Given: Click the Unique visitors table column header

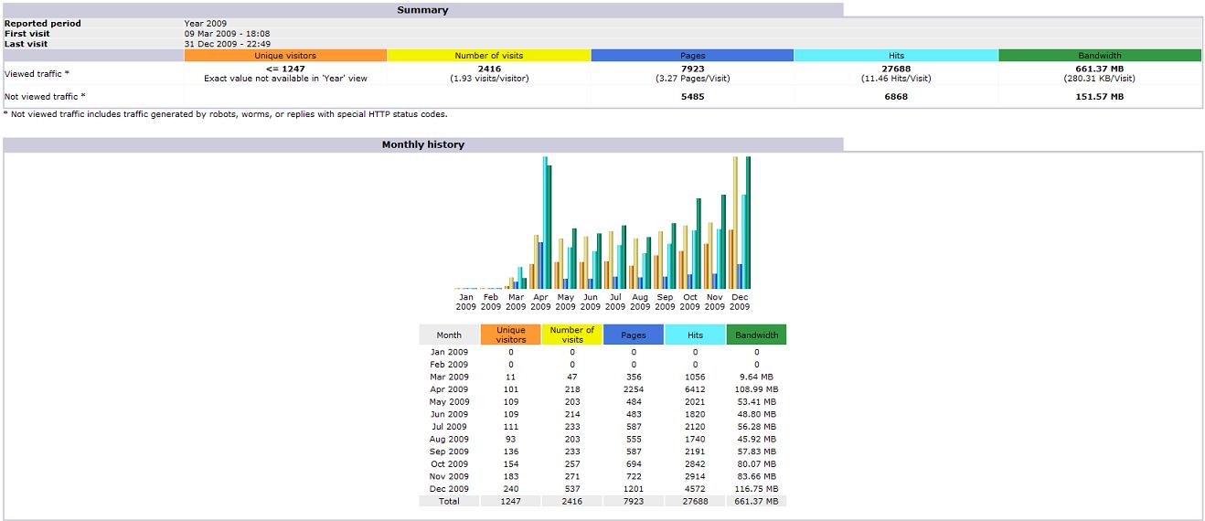Looking at the screenshot, I should point(511,335).
